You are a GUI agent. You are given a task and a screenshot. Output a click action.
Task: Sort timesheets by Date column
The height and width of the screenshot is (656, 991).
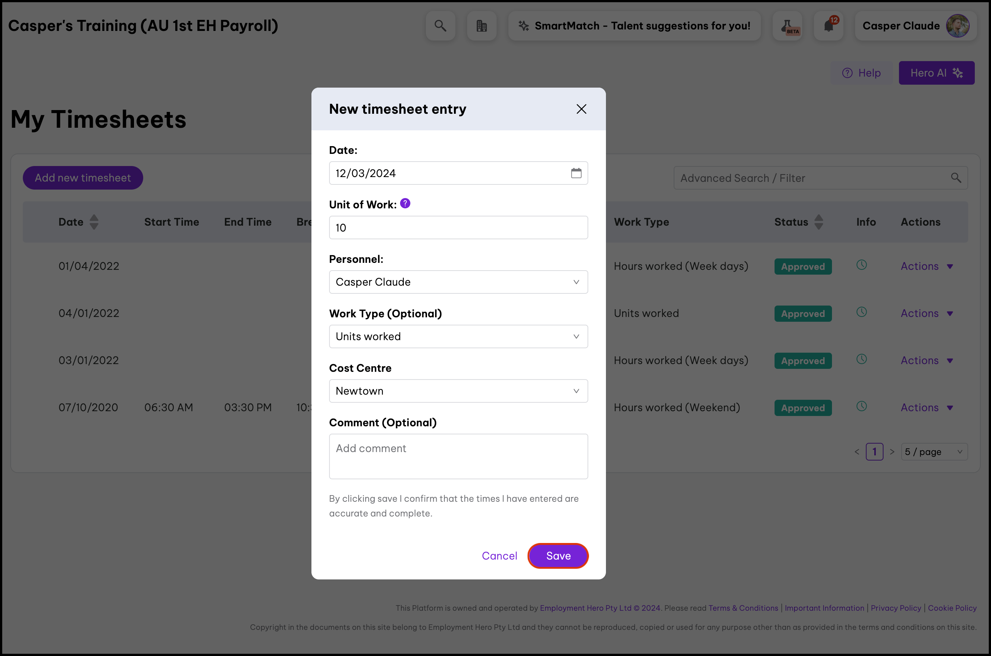tap(94, 222)
